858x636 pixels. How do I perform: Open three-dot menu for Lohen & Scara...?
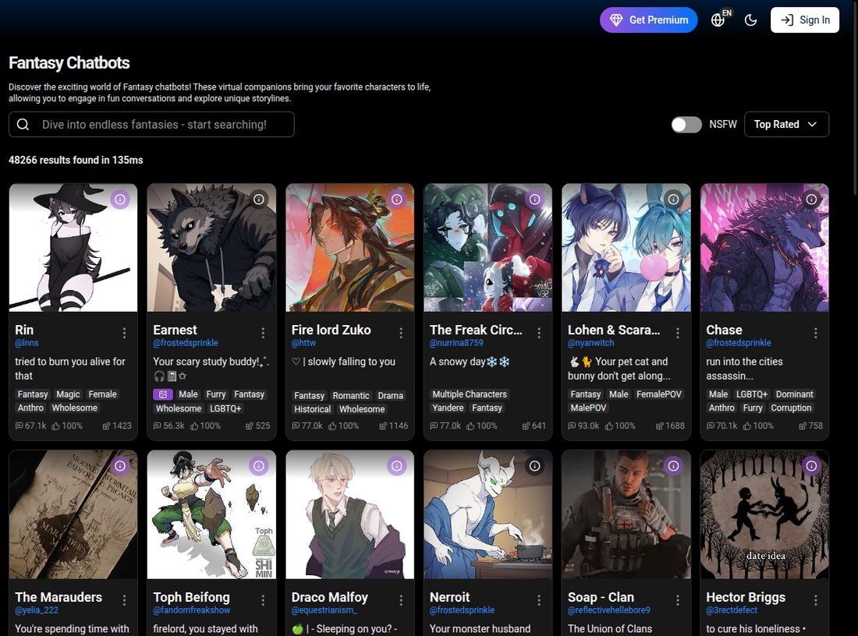pyautogui.click(x=677, y=333)
